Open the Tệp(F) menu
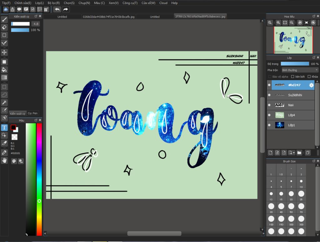This screenshot has width=320, height=242. pyautogui.click(x=6, y=3)
